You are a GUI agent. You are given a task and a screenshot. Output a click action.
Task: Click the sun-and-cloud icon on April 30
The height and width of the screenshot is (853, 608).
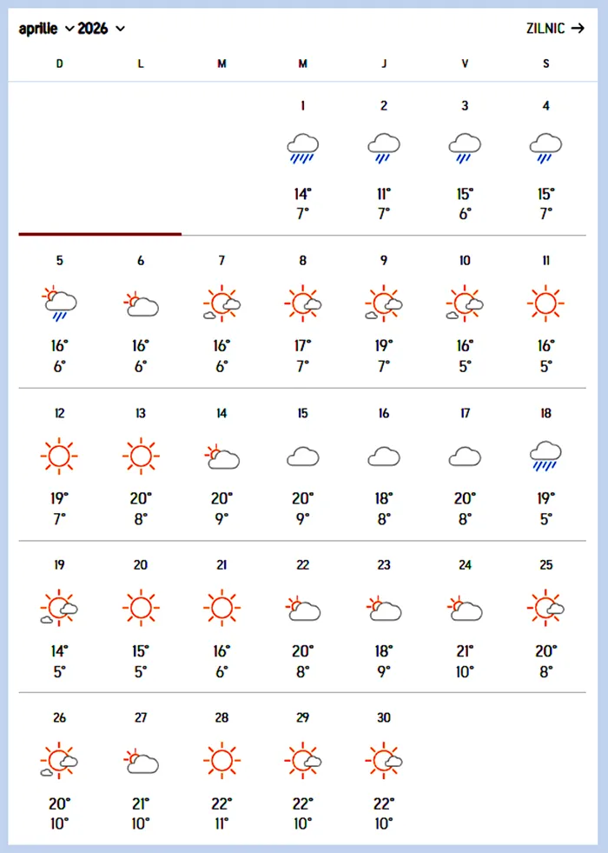click(384, 761)
